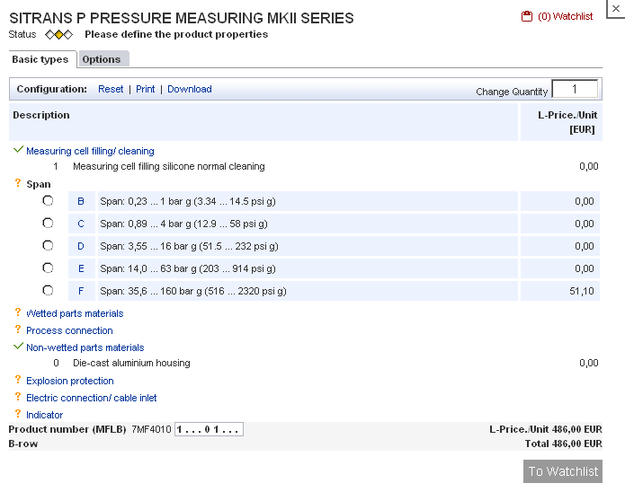Click 'Measuring cell filling silicone normal cleaning' text
Viewport: 625px width, 492px height.
(x=168, y=166)
